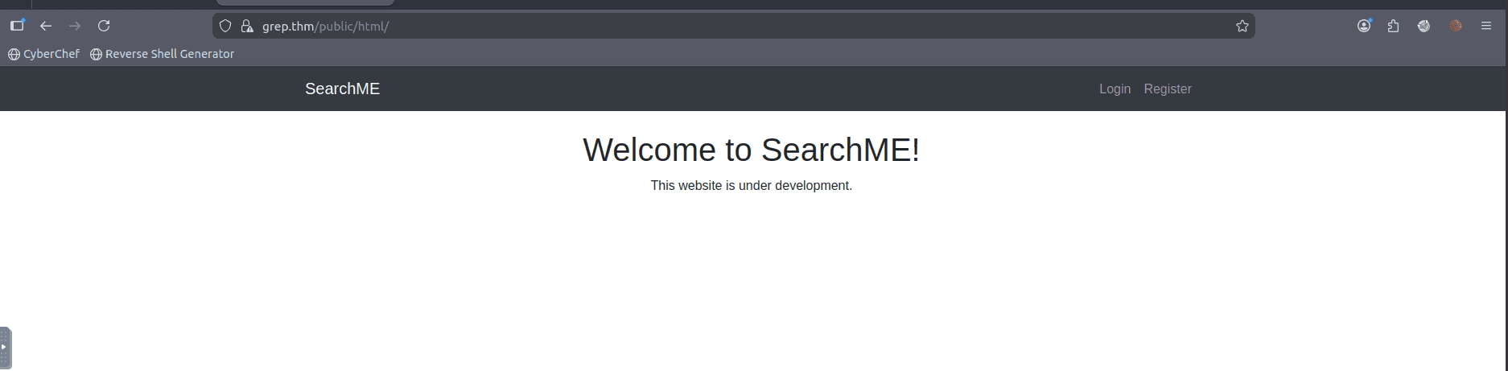
Task: Toggle the sidebar button in toolbar
Action: coord(17,26)
